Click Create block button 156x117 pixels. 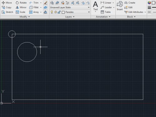point(130,3)
